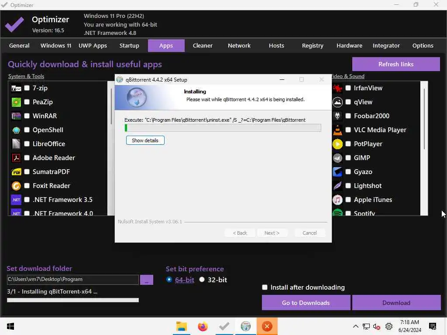Click the qBittorrent setup taskbar icon
This screenshot has height=335, width=447.
tap(246, 326)
